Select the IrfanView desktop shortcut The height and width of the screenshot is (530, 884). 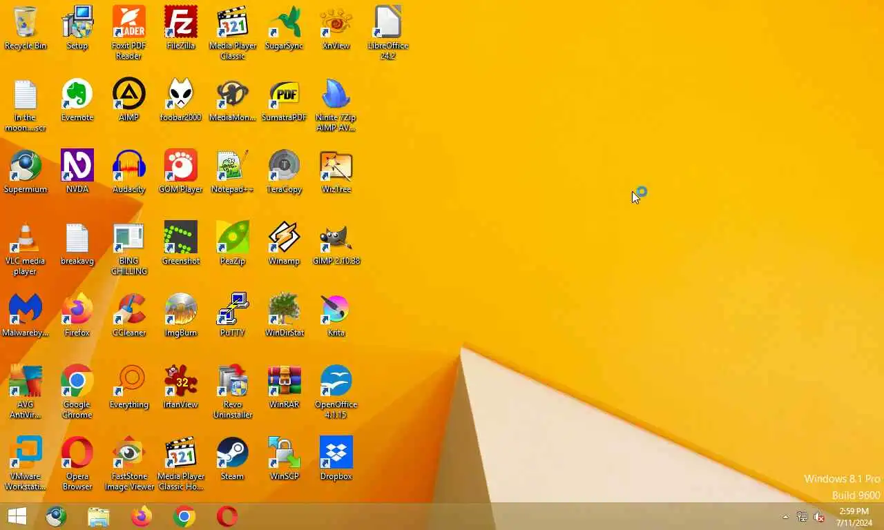pyautogui.click(x=181, y=387)
